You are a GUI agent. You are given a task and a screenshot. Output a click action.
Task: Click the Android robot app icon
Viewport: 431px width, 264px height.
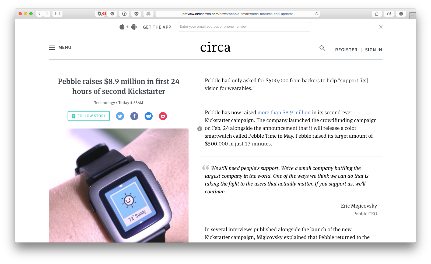click(134, 27)
